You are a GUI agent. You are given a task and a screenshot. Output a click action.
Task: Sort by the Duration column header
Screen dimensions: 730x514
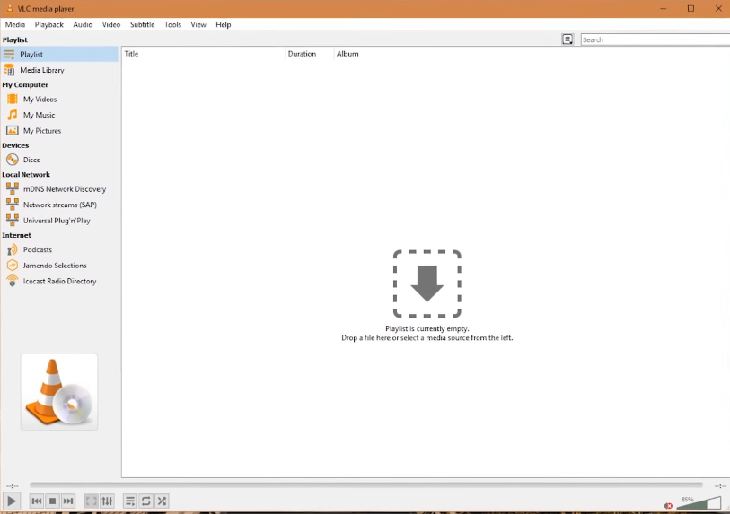[x=310, y=54]
